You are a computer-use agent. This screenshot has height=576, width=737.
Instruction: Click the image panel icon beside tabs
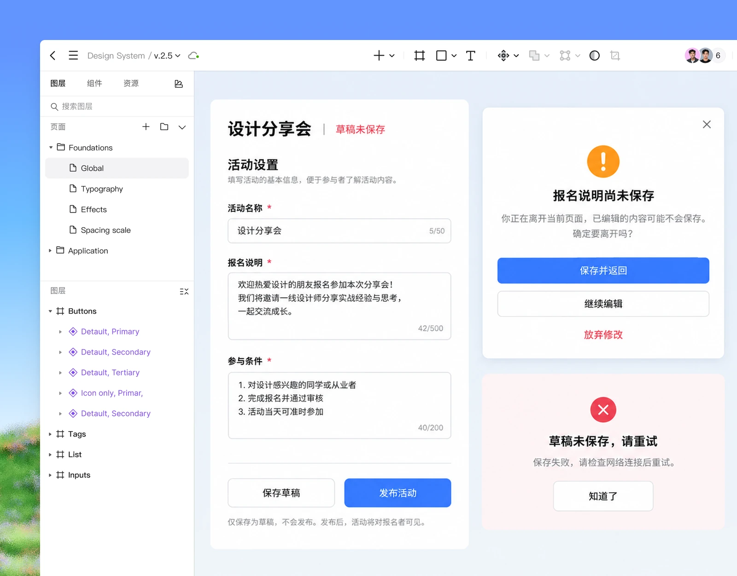179,84
